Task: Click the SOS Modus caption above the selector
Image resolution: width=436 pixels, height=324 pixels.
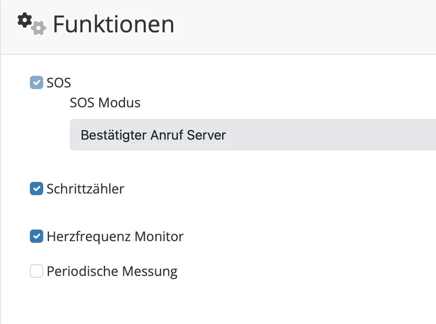Action: [105, 102]
